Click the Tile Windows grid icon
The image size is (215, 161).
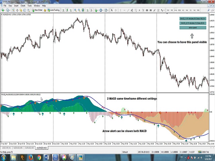tap(83, 10)
